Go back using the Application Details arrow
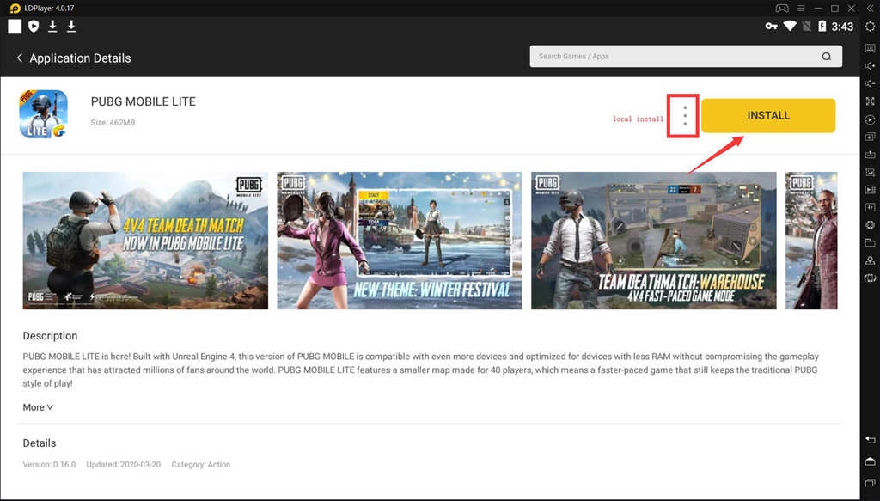The image size is (880, 501). pyautogui.click(x=19, y=58)
